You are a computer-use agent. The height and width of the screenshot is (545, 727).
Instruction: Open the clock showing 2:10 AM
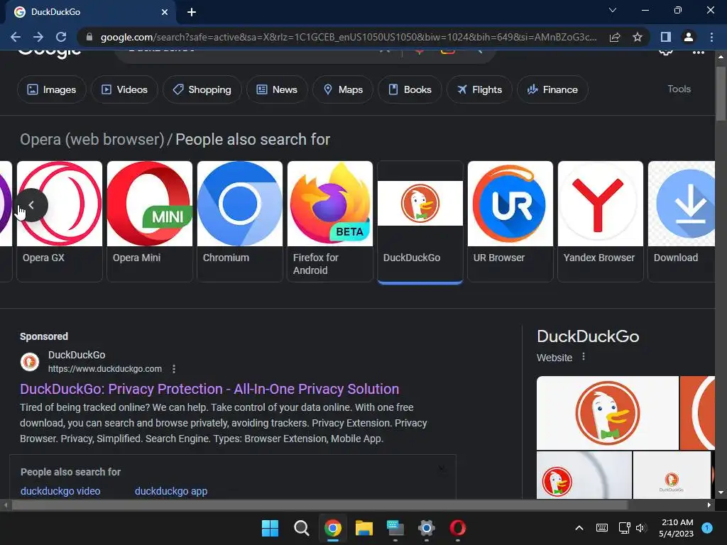click(677, 528)
